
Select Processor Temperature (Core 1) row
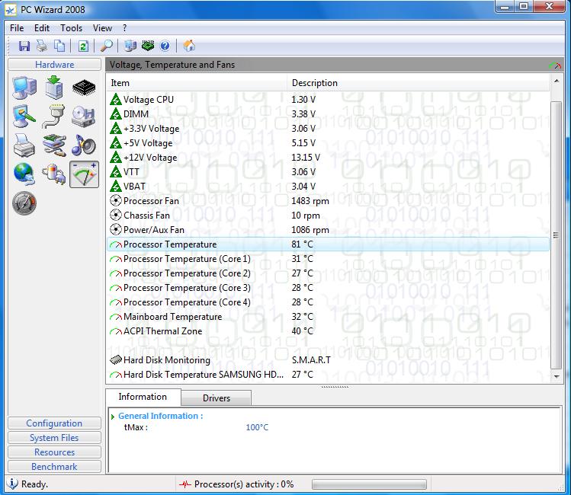click(328, 259)
